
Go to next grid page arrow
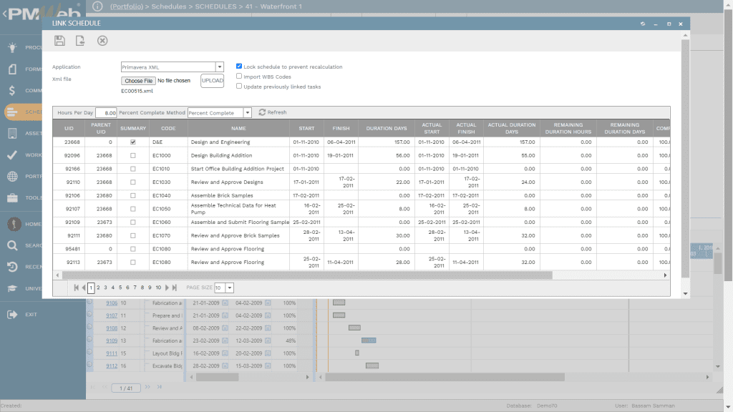[167, 288]
